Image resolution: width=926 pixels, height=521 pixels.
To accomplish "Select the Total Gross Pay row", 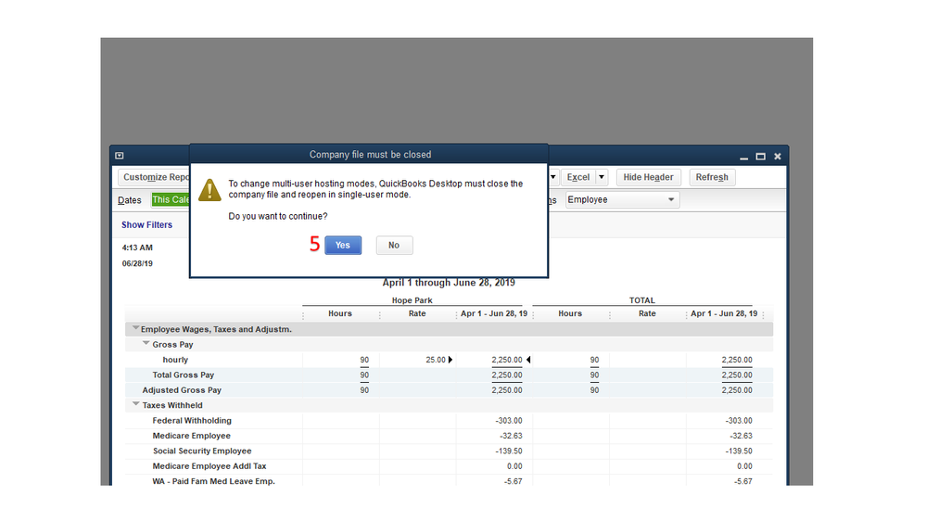I will [x=449, y=375].
